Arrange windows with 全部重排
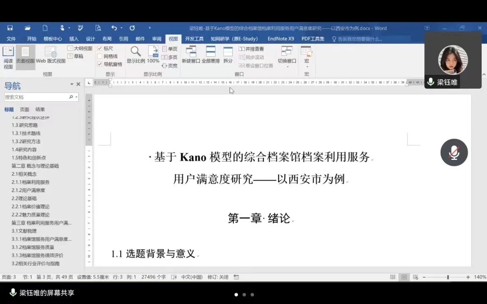The width and height of the screenshot is (487, 304). coord(211,55)
